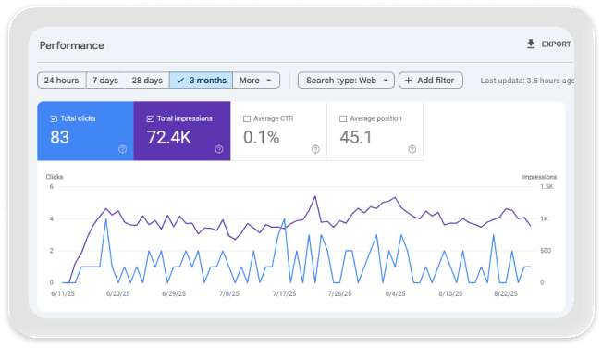This screenshot has height=348, width=602.
Task: Enable the Average CTR checkbox
Action: tap(247, 118)
